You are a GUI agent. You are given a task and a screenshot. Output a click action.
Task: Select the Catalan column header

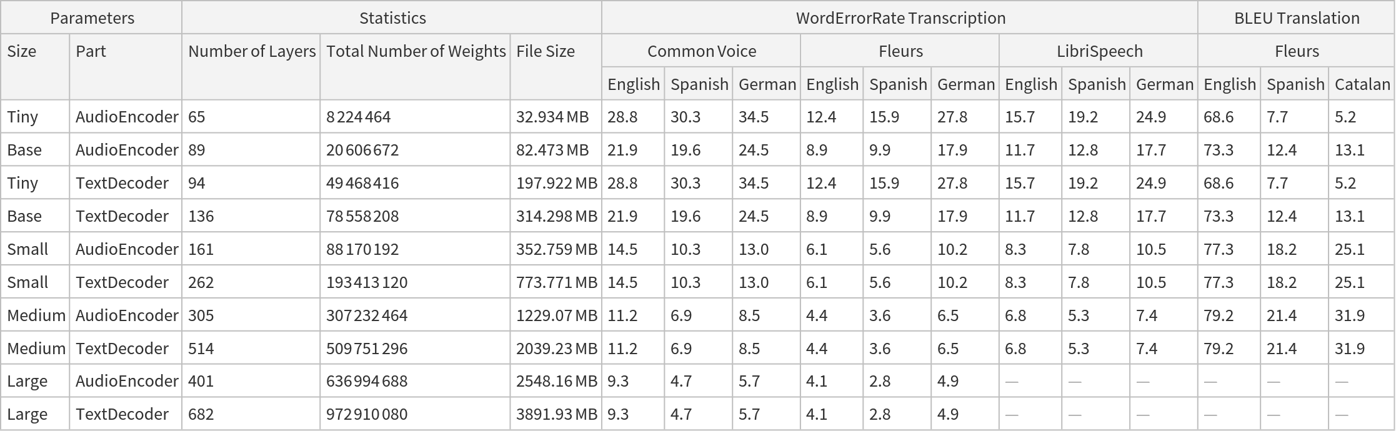click(x=1362, y=84)
